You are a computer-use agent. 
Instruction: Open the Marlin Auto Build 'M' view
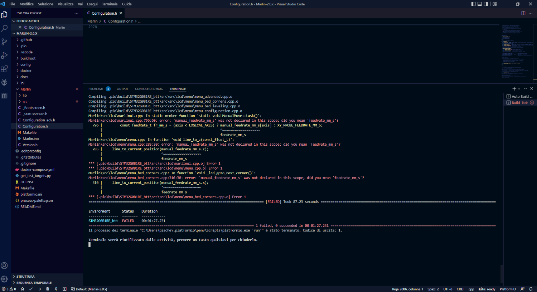(4, 96)
